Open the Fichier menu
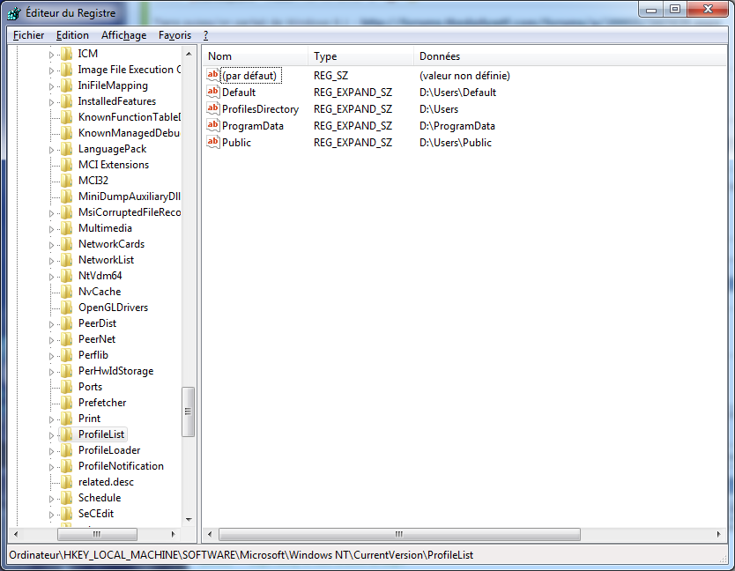 click(x=28, y=35)
